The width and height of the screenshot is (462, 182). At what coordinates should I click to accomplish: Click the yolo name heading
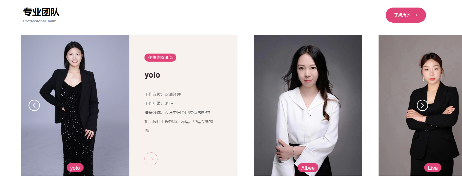pos(152,75)
